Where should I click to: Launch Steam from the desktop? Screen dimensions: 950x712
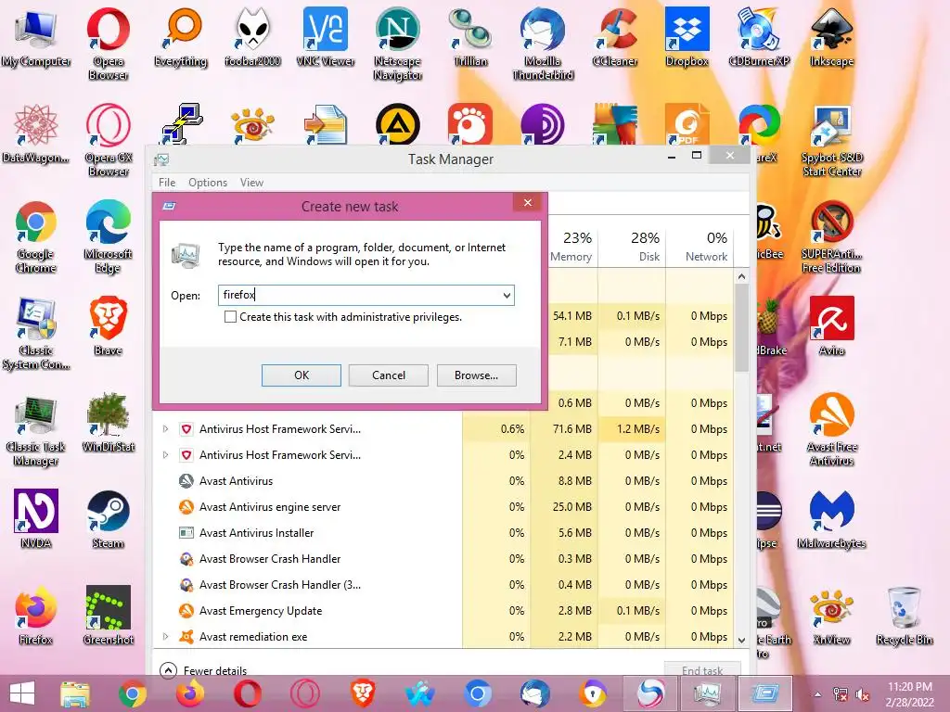(x=109, y=519)
